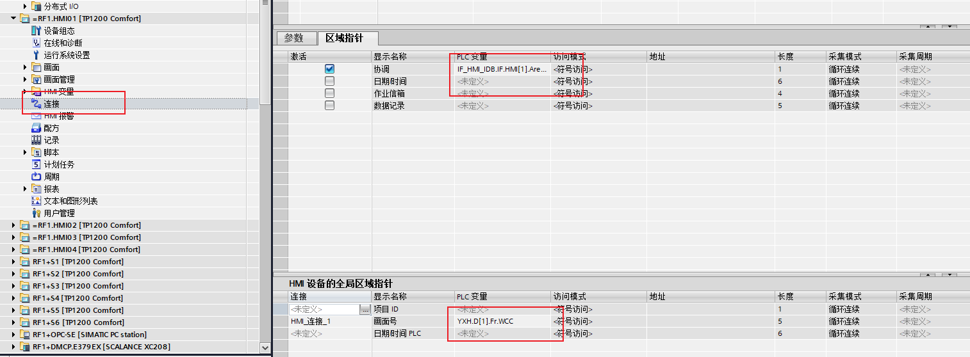Select the 区域指针 tab

pyautogui.click(x=344, y=38)
